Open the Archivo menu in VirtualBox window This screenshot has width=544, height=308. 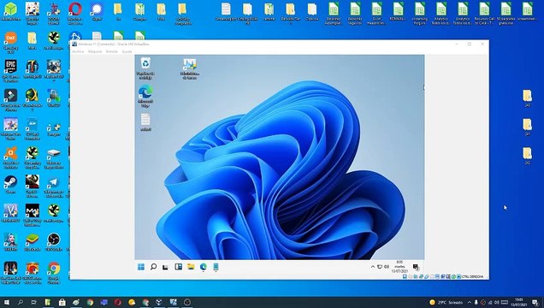click(x=78, y=51)
